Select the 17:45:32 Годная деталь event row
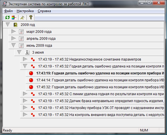Image resolution: width=167 pixels, height=135 pixels. coord(95,87)
